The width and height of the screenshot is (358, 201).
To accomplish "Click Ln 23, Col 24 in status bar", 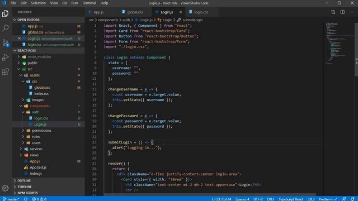I will pyautogui.click(x=222, y=199).
